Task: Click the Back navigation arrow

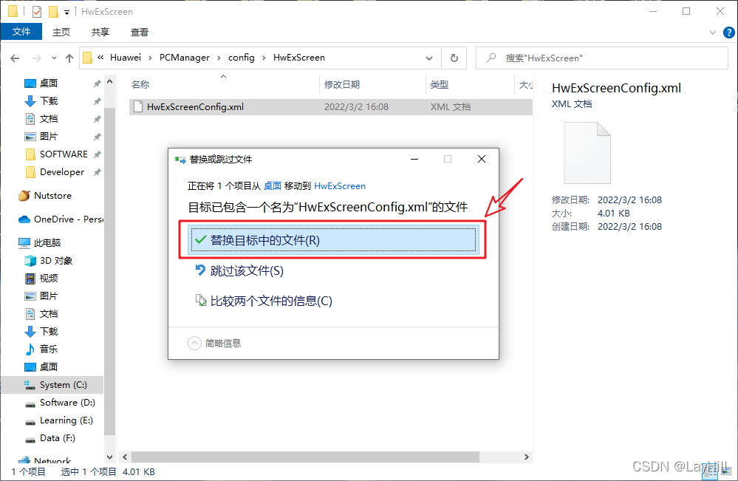Action: pos(15,58)
